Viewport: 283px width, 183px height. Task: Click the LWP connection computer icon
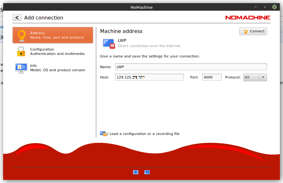tap(109, 43)
